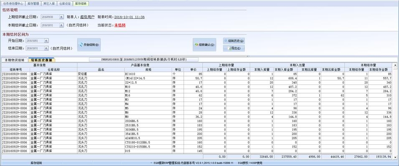399x166 pixels.
Task: Click the refresh icon on 开始结转
Action: (81, 45)
